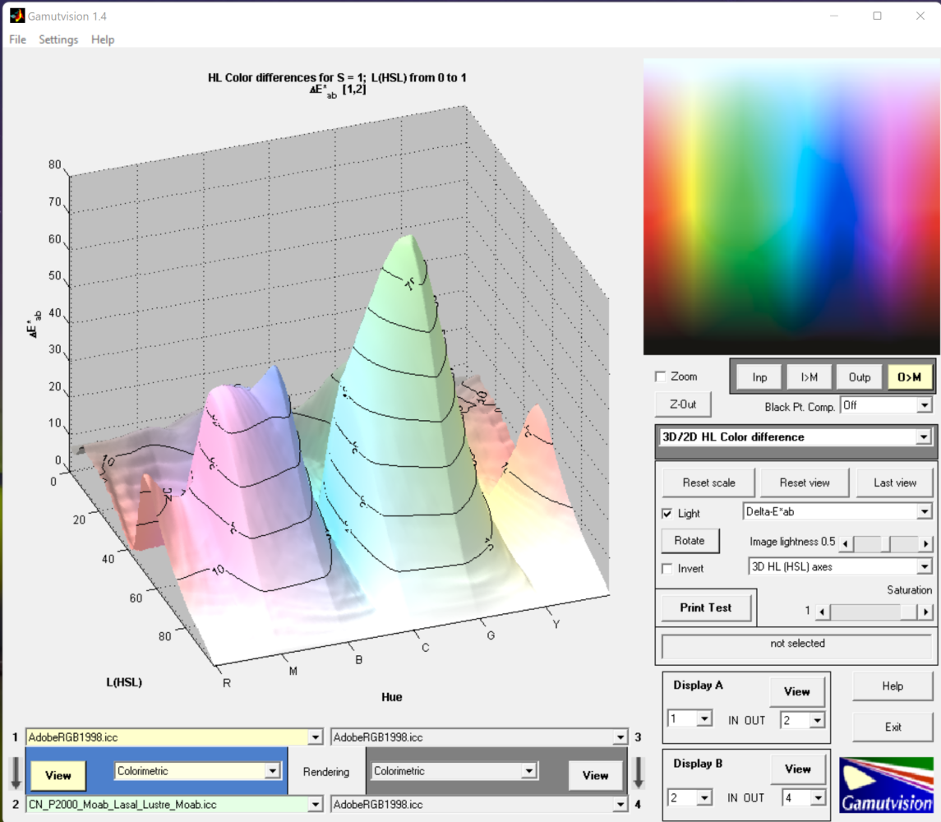Click the left down-arrow beside profile 2

[x=16, y=774]
